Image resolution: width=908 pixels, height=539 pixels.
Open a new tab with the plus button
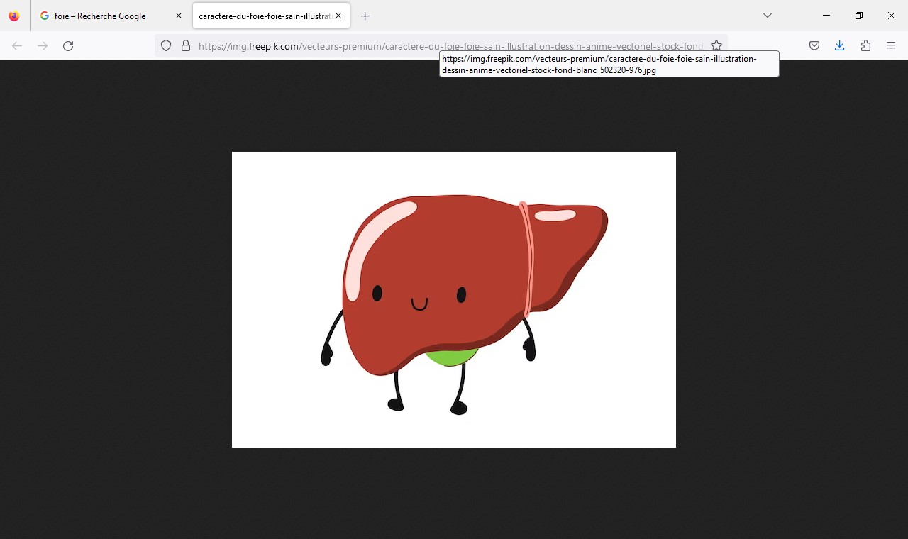point(365,16)
